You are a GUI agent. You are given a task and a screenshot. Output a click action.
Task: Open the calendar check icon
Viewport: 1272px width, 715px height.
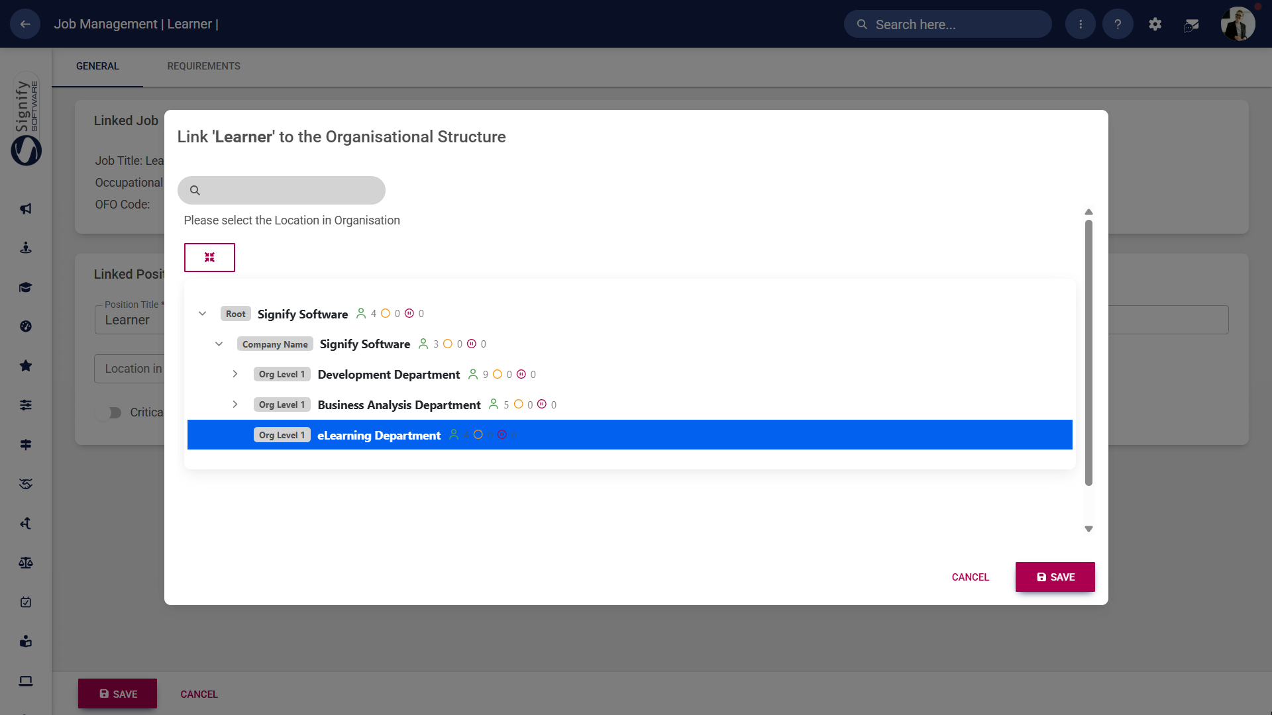[25, 602]
